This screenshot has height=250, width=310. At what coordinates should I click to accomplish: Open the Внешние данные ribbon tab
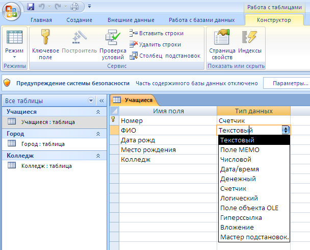tap(132, 20)
